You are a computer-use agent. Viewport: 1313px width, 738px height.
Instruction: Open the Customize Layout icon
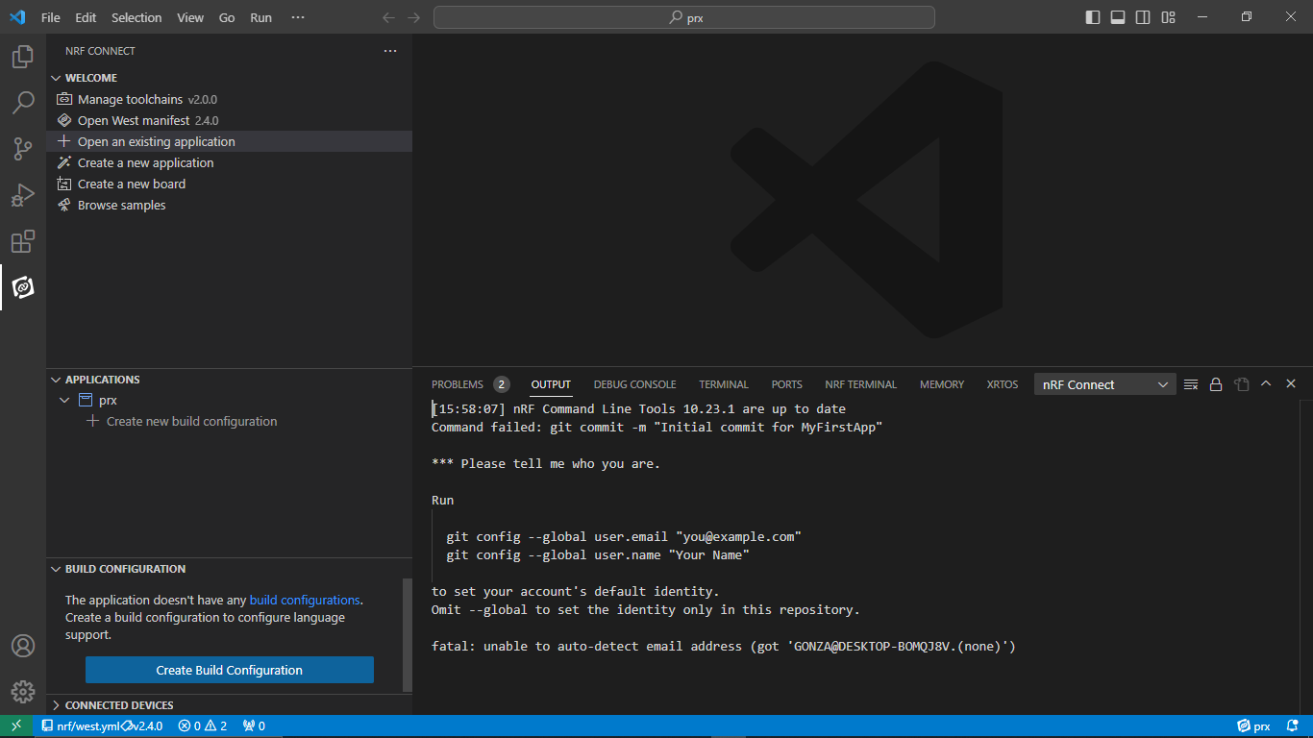(x=1168, y=17)
